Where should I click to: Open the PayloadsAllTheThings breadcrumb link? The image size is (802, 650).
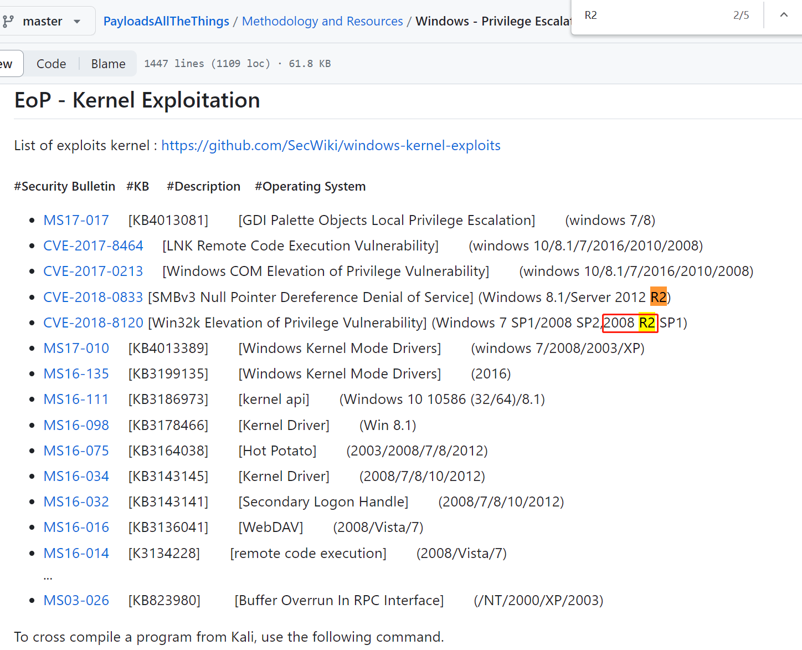coord(166,22)
